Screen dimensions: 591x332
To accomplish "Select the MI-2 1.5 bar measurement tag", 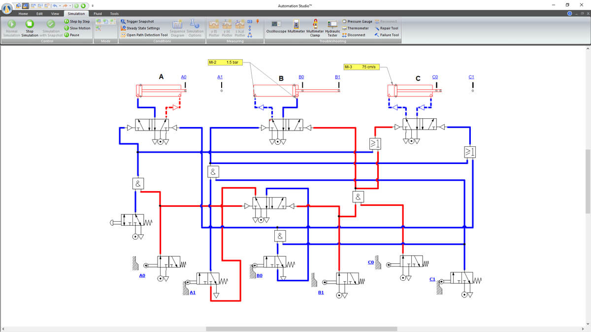I will tap(225, 63).
